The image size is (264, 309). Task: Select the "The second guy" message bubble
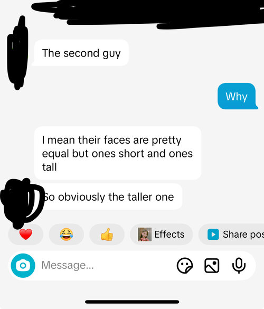(x=81, y=53)
